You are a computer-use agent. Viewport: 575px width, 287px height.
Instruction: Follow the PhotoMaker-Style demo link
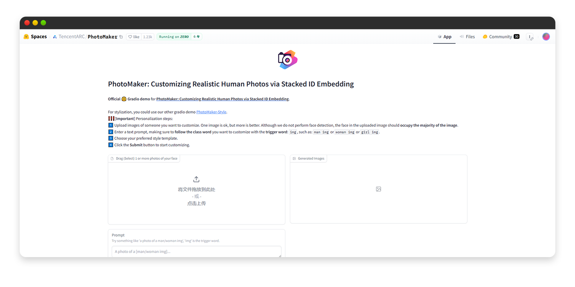point(212,112)
